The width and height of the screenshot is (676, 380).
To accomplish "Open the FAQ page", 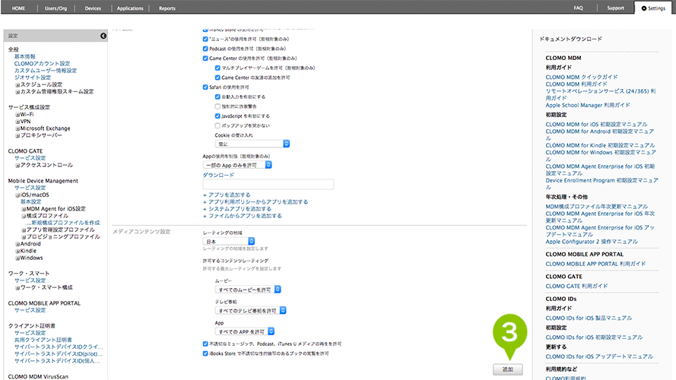I will click(578, 8).
